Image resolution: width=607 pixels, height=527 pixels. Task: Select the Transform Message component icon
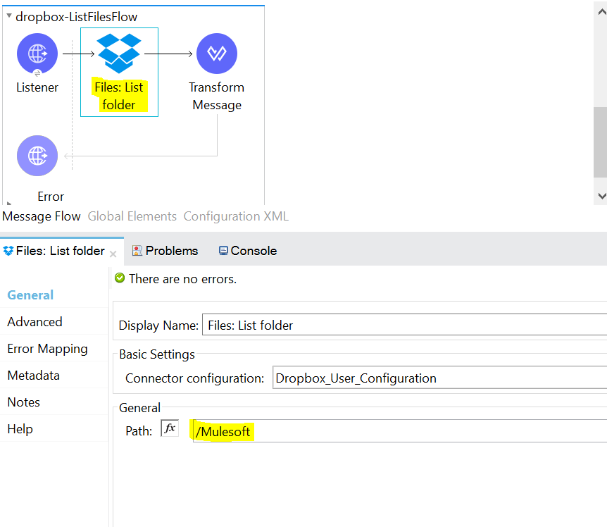tap(217, 54)
